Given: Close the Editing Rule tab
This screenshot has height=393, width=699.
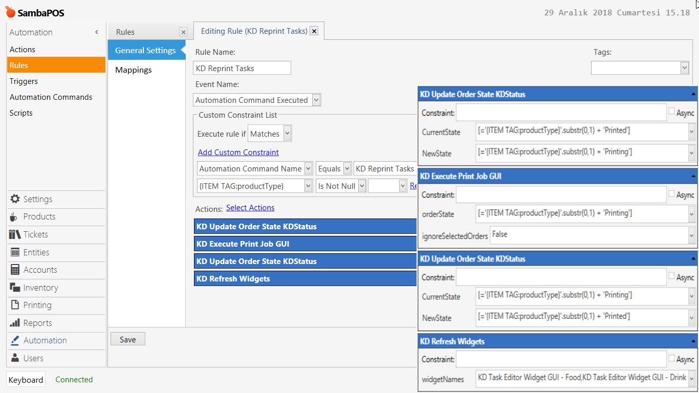Looking at the screenshot, I should (x=314, y=31).
